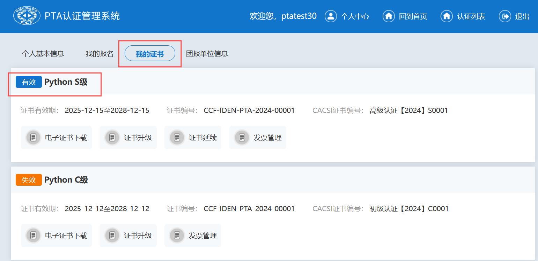538x261 pixels.
Task: Click the 退出 logout icon
Action: pos(505,16)
